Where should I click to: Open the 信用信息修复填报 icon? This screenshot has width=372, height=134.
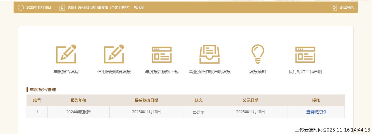coord(114,54)
